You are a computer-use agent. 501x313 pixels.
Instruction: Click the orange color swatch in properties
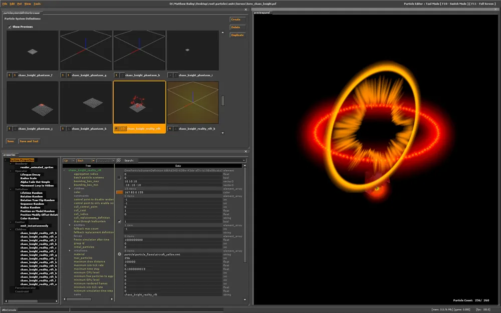tap(119, 192)
